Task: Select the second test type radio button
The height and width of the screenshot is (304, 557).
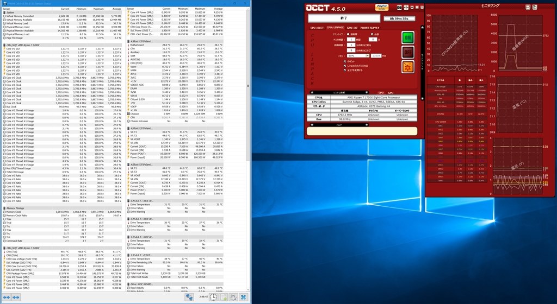Action: click(x=372, y=34)
